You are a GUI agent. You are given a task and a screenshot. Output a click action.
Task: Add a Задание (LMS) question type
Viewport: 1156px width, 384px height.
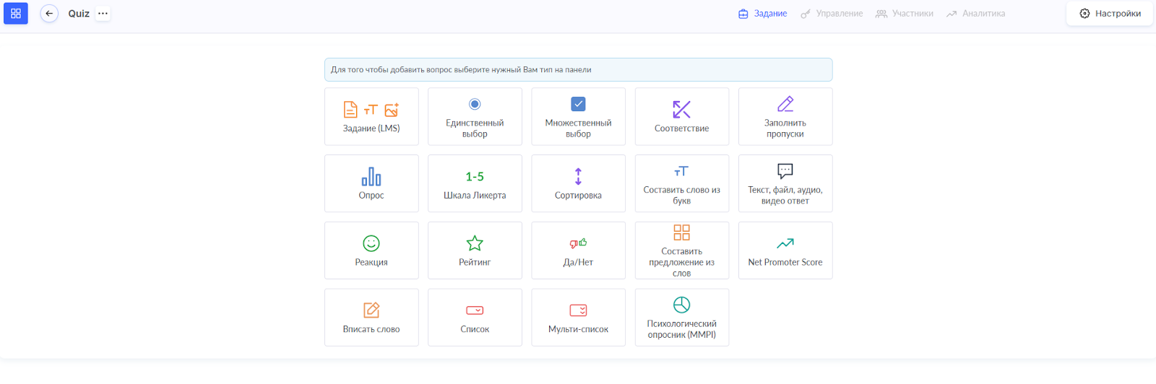coord(371,117)
